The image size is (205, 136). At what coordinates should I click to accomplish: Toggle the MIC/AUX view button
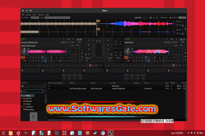pos(67,18)
